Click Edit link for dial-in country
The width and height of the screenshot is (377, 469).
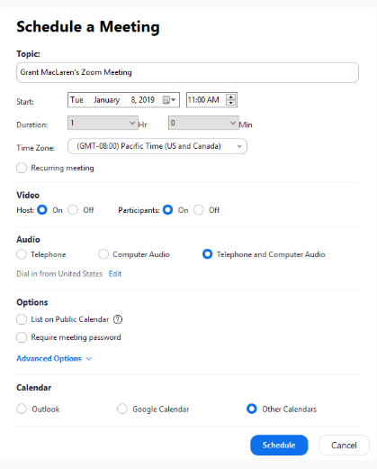point(115,274)
